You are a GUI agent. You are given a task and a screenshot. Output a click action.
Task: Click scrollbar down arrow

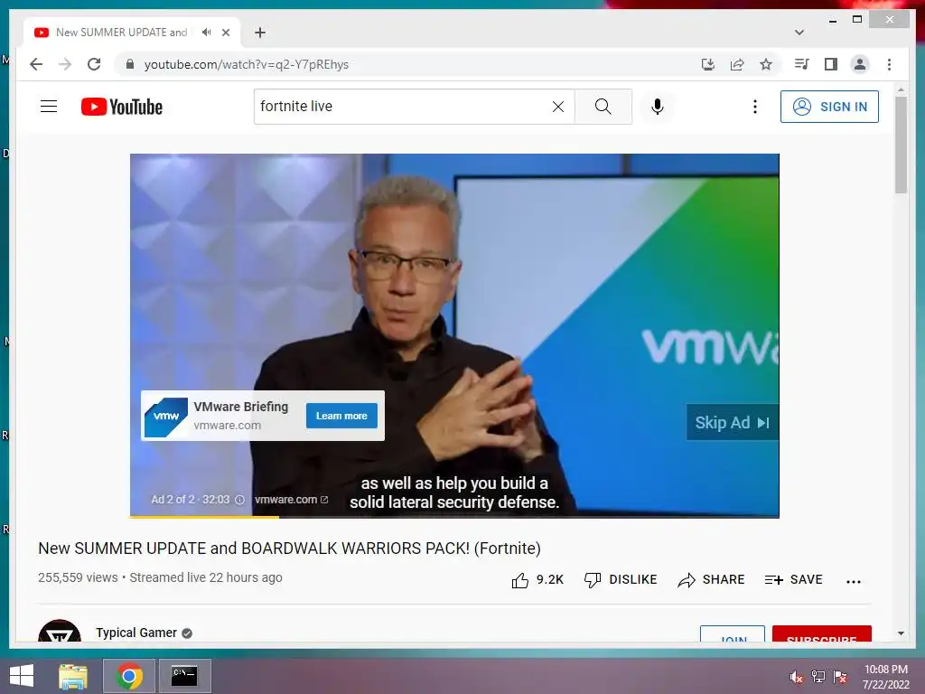point(901,633)
